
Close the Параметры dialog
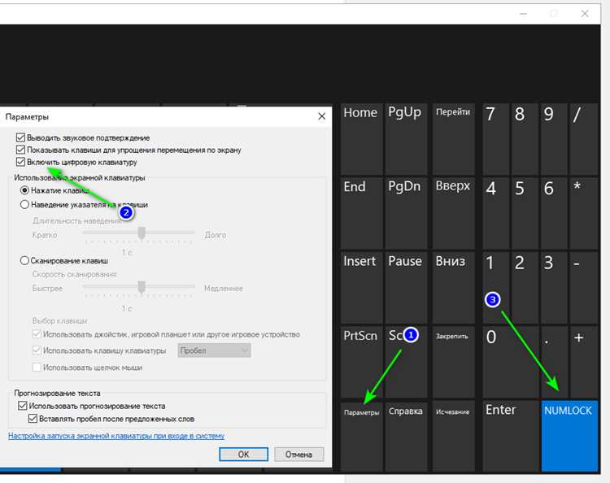coord(322,116)
